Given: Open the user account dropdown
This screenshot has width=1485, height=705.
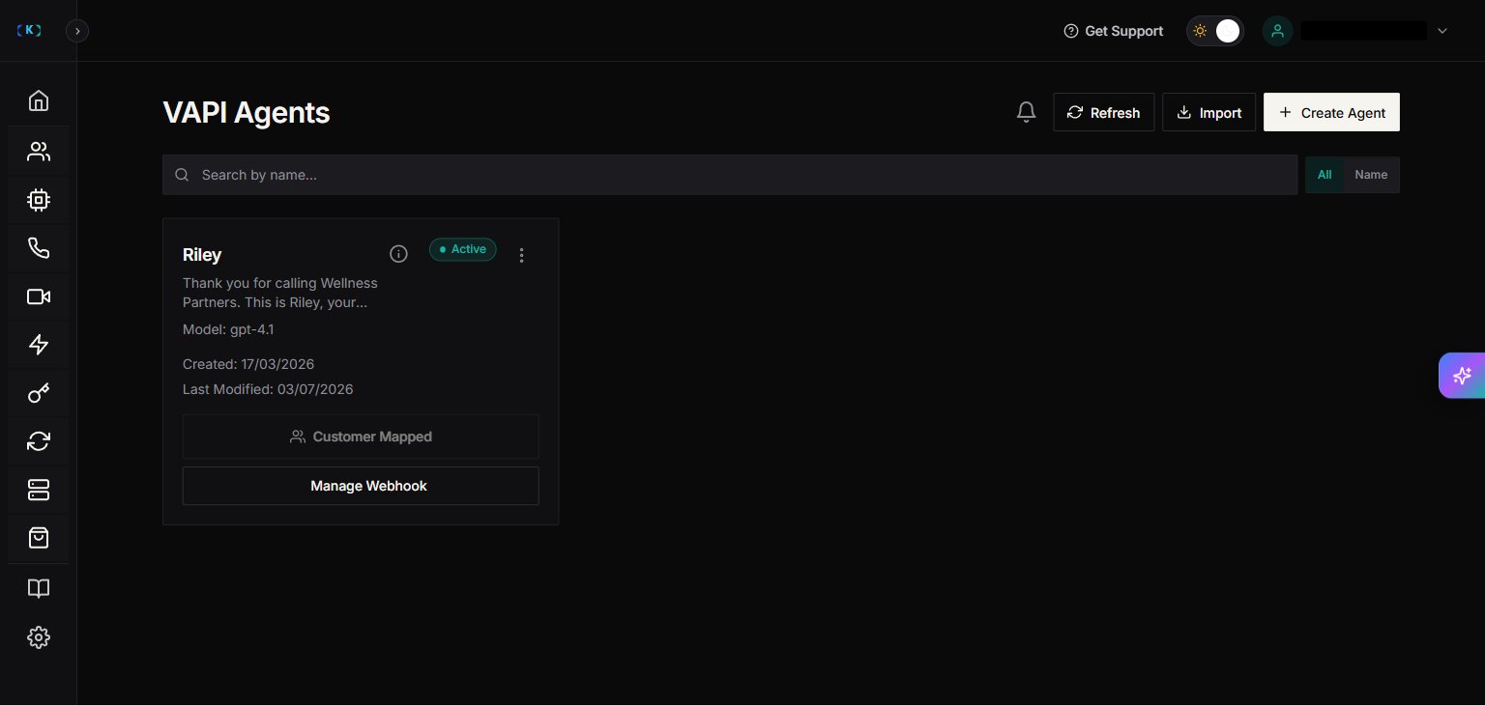Looking at the screenshot, I should [x=1356, y=31].
